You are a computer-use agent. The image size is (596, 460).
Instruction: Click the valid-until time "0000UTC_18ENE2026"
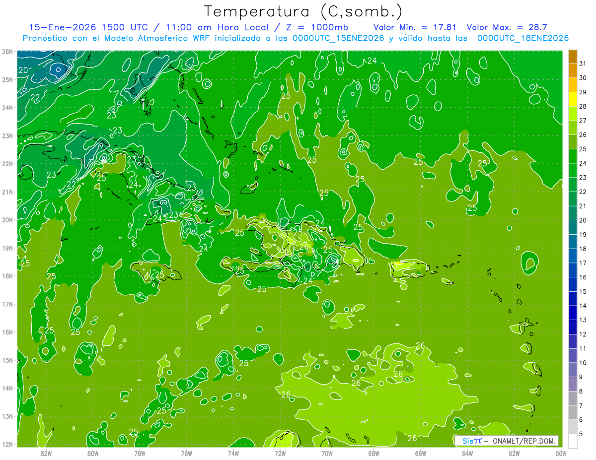(523, 38)
